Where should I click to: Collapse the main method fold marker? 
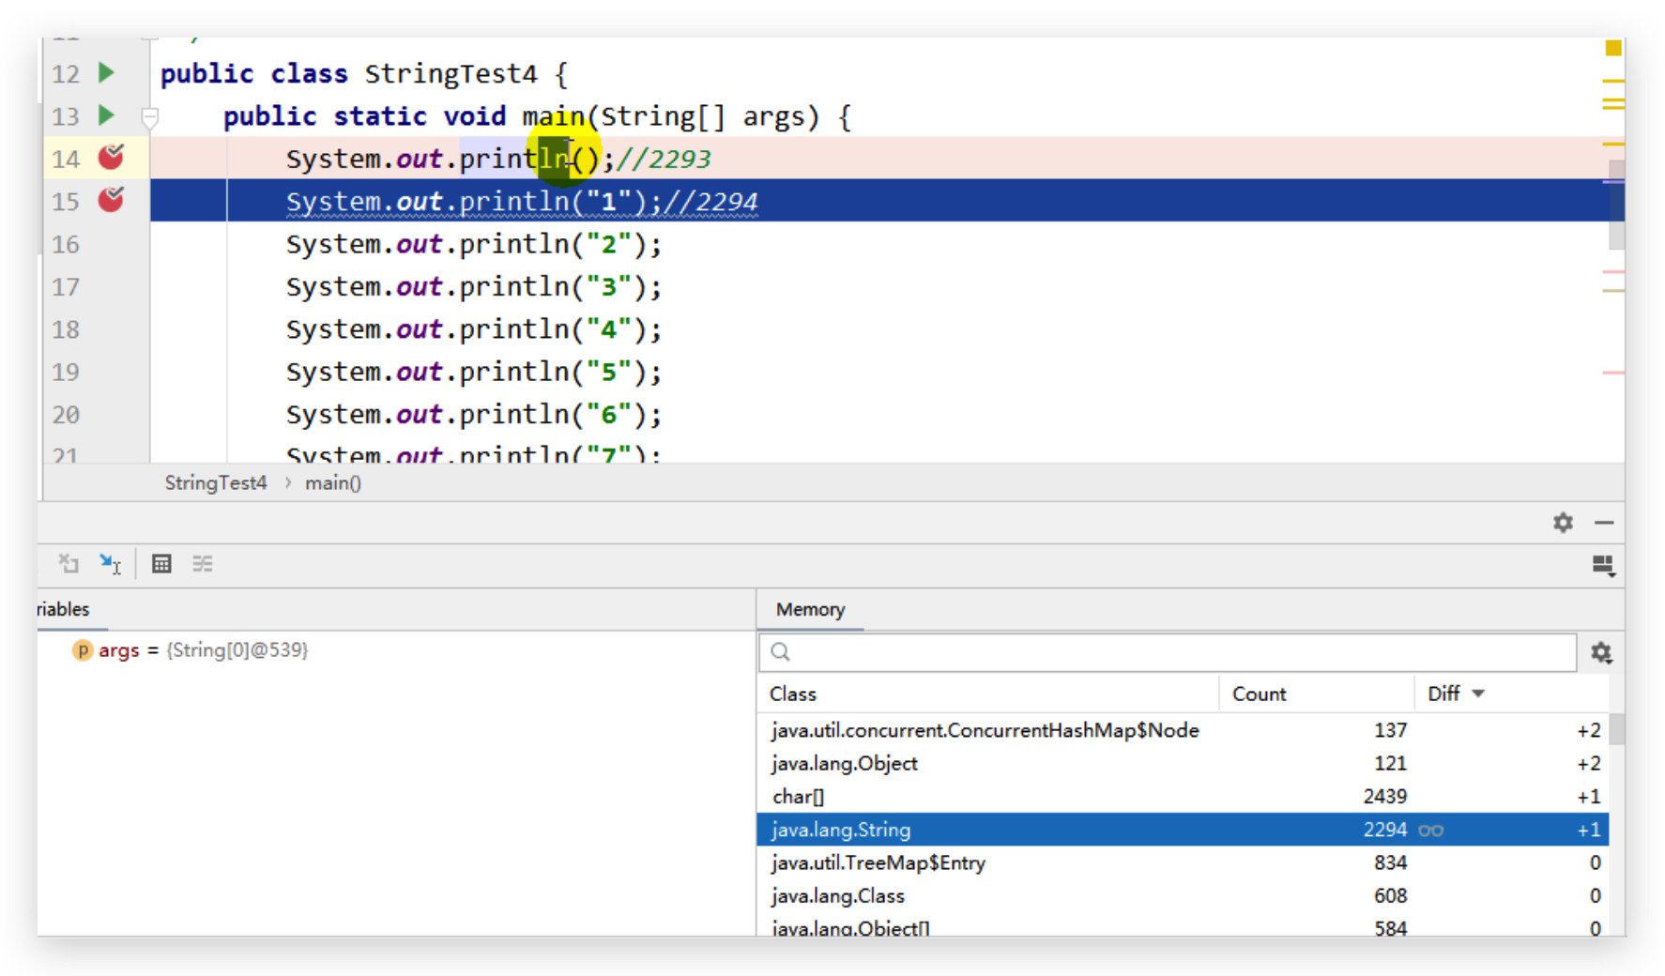coord(149,117)
